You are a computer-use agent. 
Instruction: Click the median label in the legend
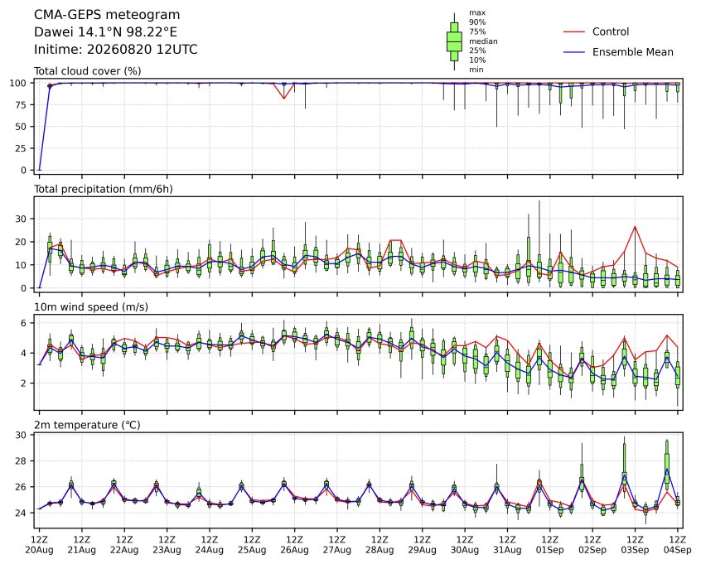tap(483, 41)
